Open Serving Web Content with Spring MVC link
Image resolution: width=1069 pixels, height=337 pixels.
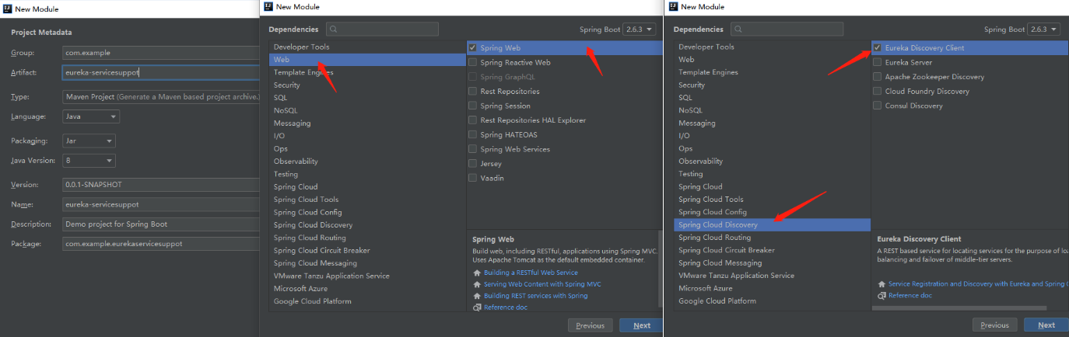click(x=542, y=284)
